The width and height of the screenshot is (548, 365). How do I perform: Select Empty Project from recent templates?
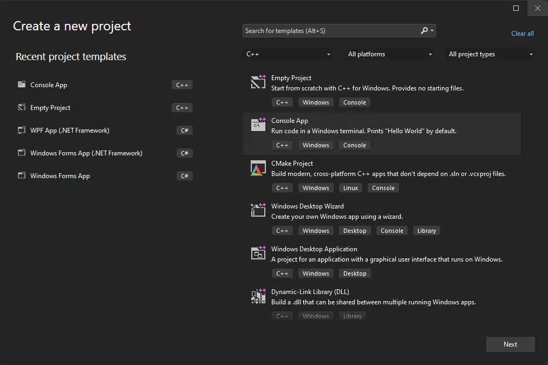(50, 108)
